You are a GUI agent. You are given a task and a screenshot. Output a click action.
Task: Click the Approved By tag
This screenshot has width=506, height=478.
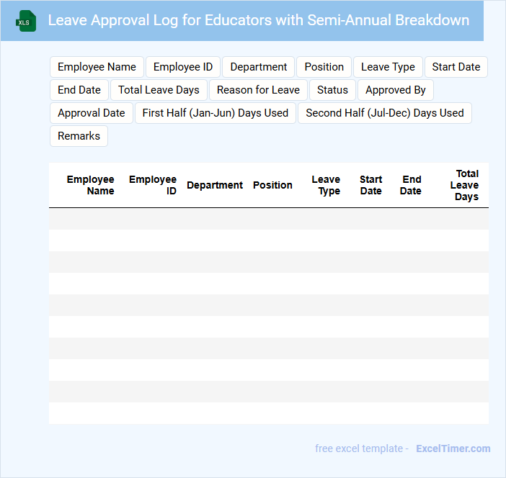(x=396, y=90)
